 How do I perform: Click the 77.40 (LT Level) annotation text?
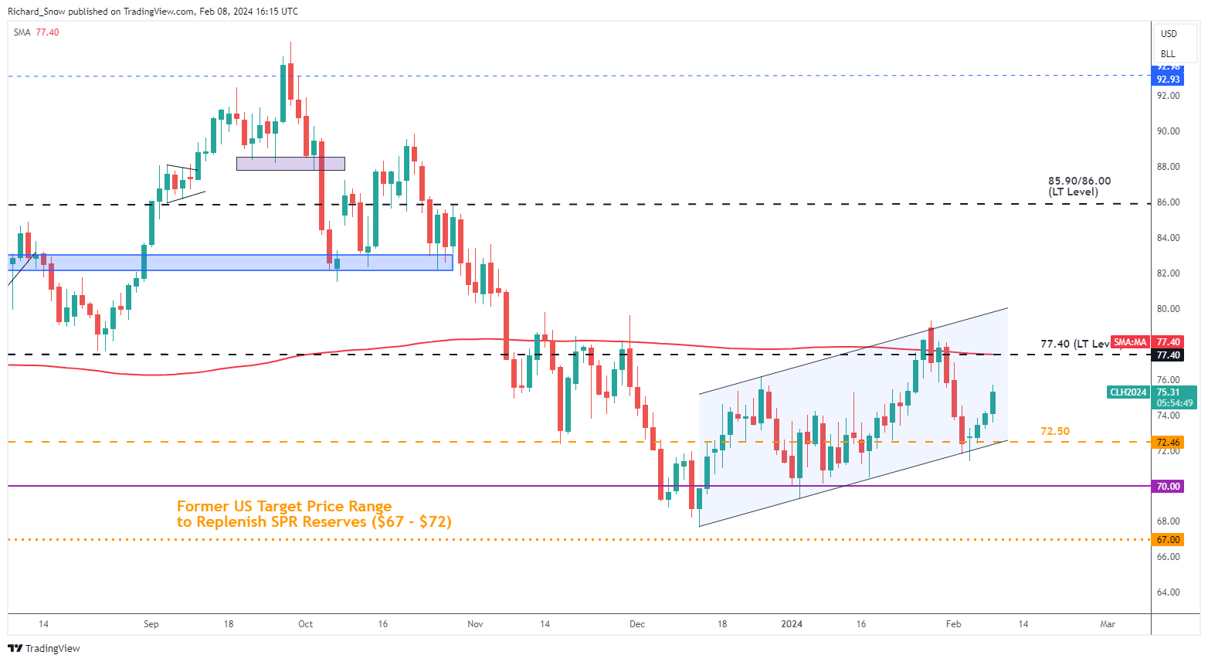1075,344
